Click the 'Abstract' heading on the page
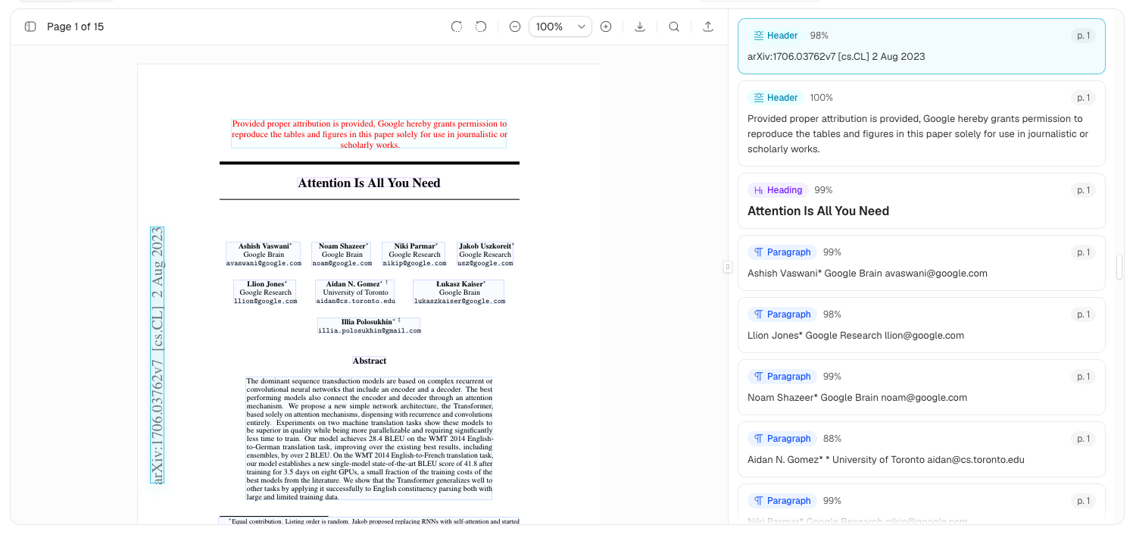 [370, 361]
